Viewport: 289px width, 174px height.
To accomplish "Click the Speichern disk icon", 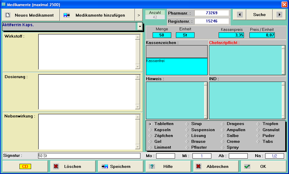I will point(105,166).
